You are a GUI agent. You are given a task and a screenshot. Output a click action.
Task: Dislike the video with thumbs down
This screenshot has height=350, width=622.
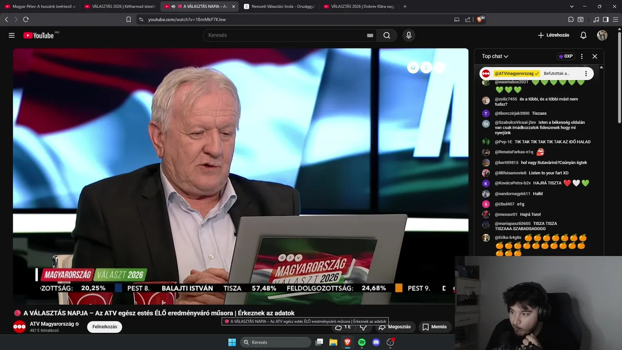click(363, 327)
